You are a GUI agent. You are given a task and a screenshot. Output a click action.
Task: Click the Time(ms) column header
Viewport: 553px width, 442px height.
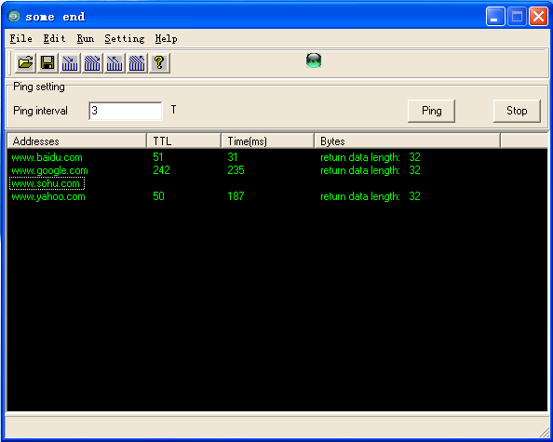tap(267, 141)
